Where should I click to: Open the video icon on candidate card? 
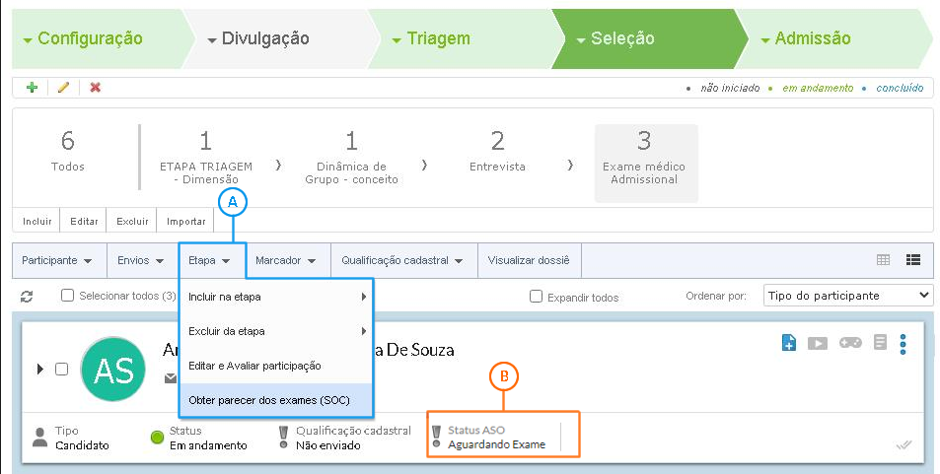[x=818, y=343]
